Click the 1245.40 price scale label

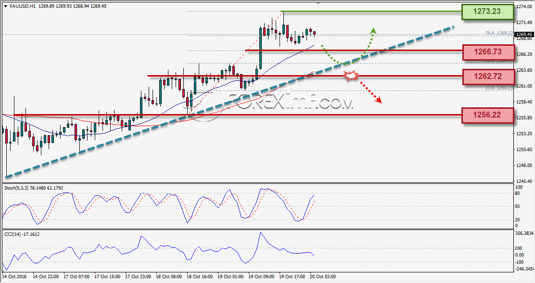pos(524,181)
